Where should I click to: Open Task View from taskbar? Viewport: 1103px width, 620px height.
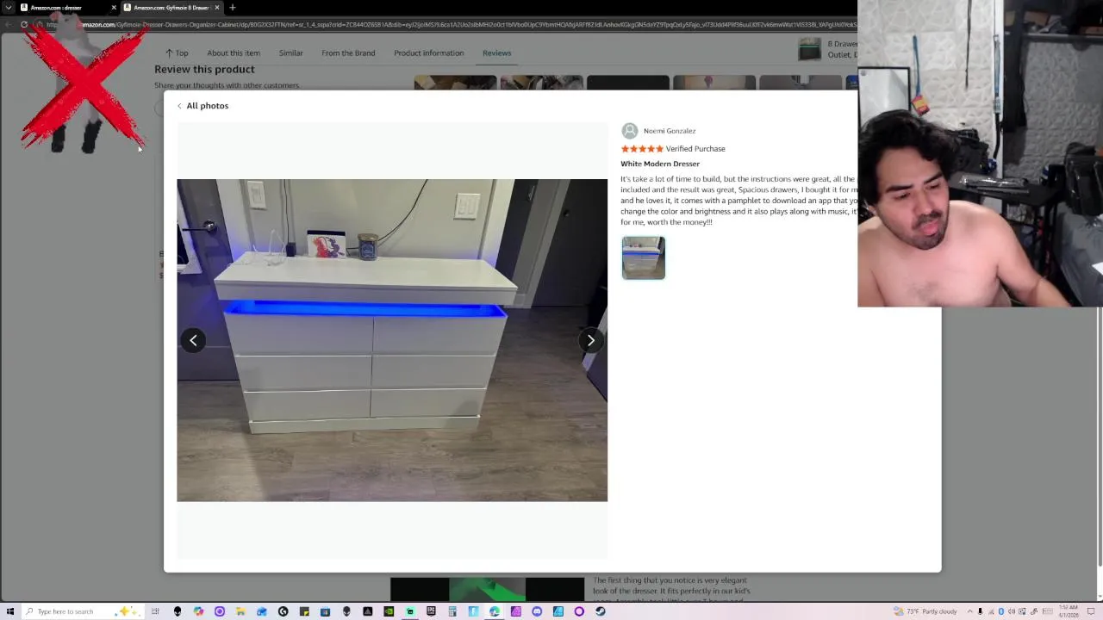[x=155, y=611]
